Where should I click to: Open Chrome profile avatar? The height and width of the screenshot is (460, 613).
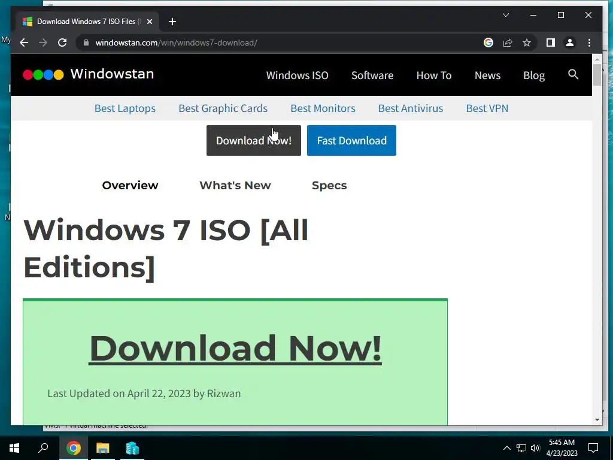click(x=570, y=43)
